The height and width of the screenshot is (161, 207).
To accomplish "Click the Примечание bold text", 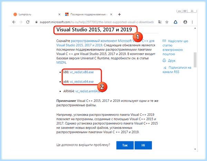I will click(x=66, y=101).
